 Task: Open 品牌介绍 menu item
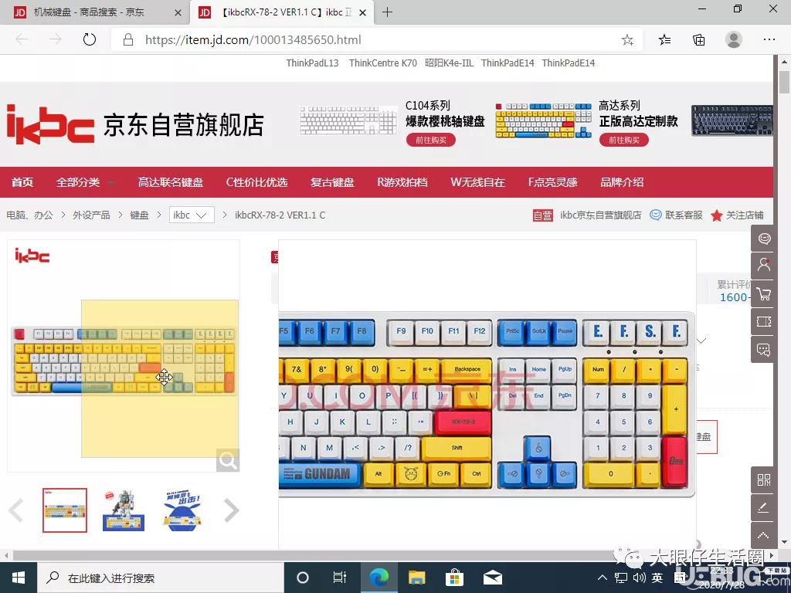pyautogui.click(x=622, y=182)
